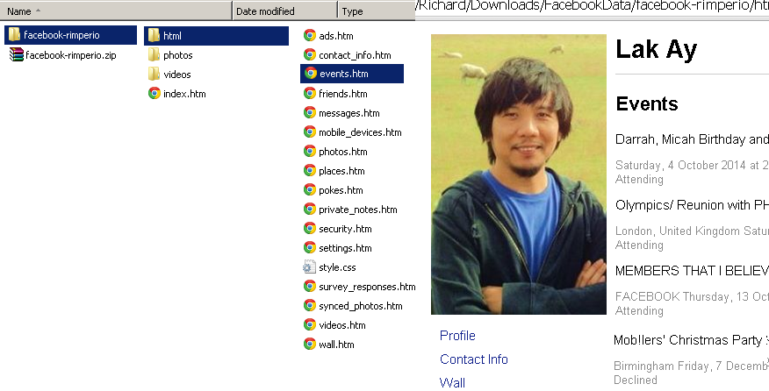This screenshot has width=769, height=391.
Task: Select the facebook-rimperio.zip file name
Action: [x=70, y=55]
